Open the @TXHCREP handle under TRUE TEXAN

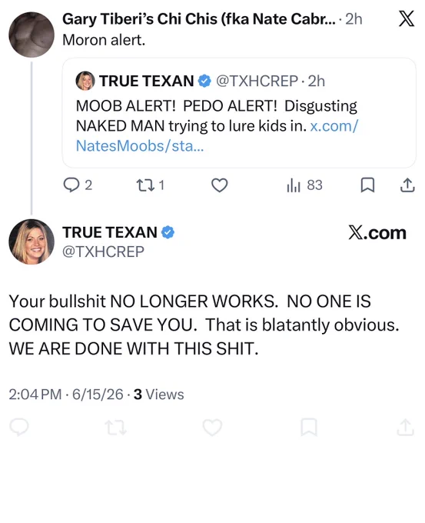[x=103, y=252]
